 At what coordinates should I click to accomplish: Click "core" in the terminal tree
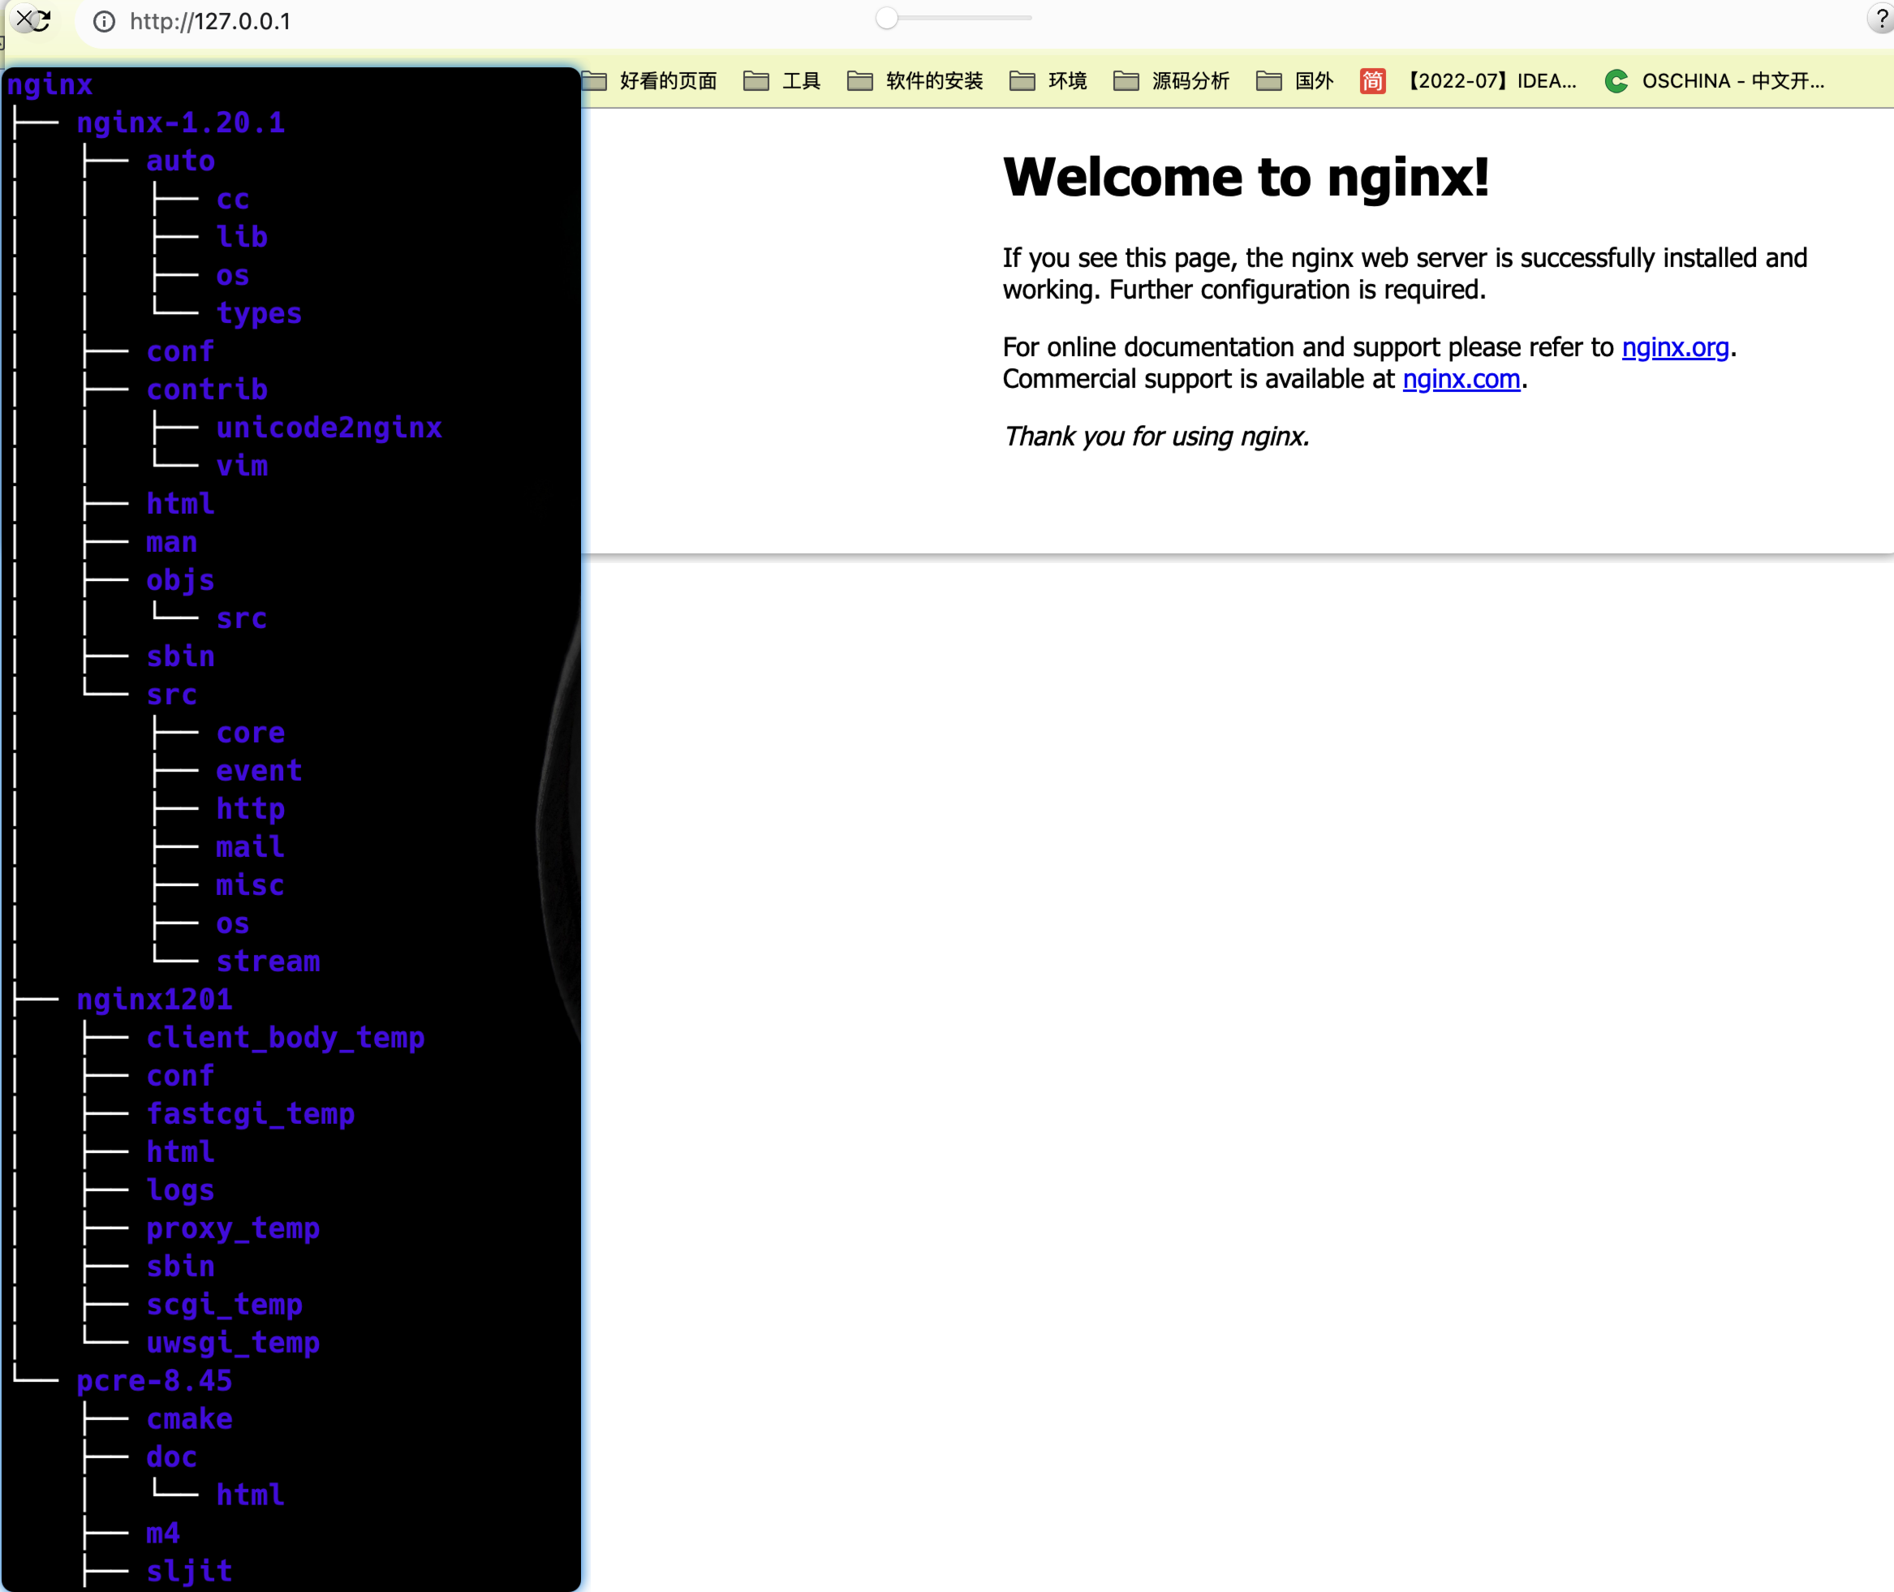pyautogui.click(x=251, y=733)
